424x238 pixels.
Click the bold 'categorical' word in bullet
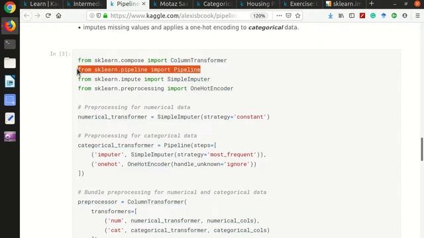pyautogui.click(x=266, y=28)
